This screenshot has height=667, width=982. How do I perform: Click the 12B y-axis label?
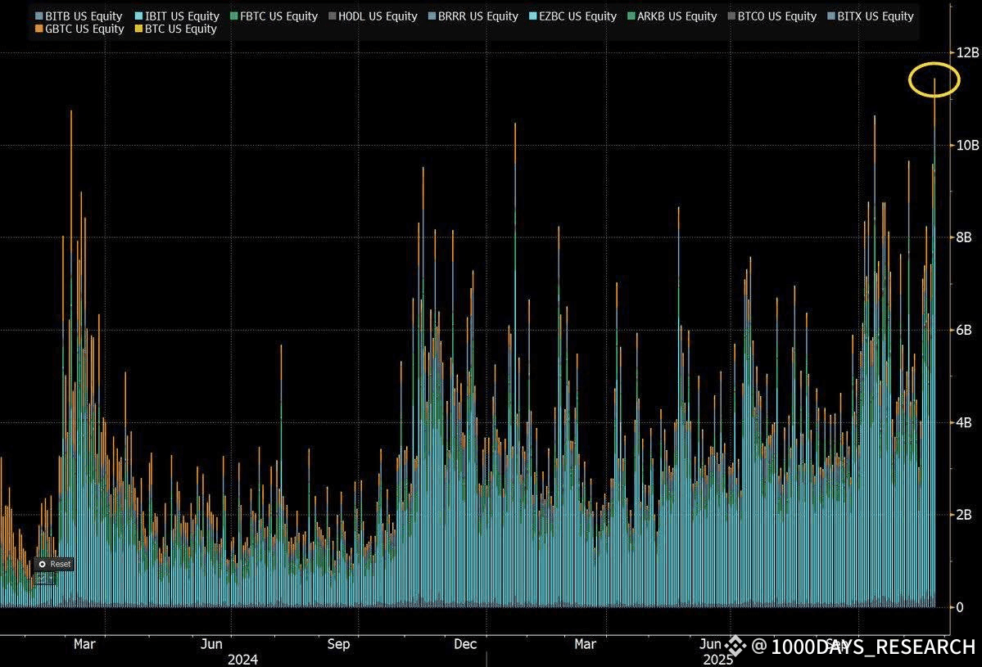pyautogui.click(x=967, y=53)
